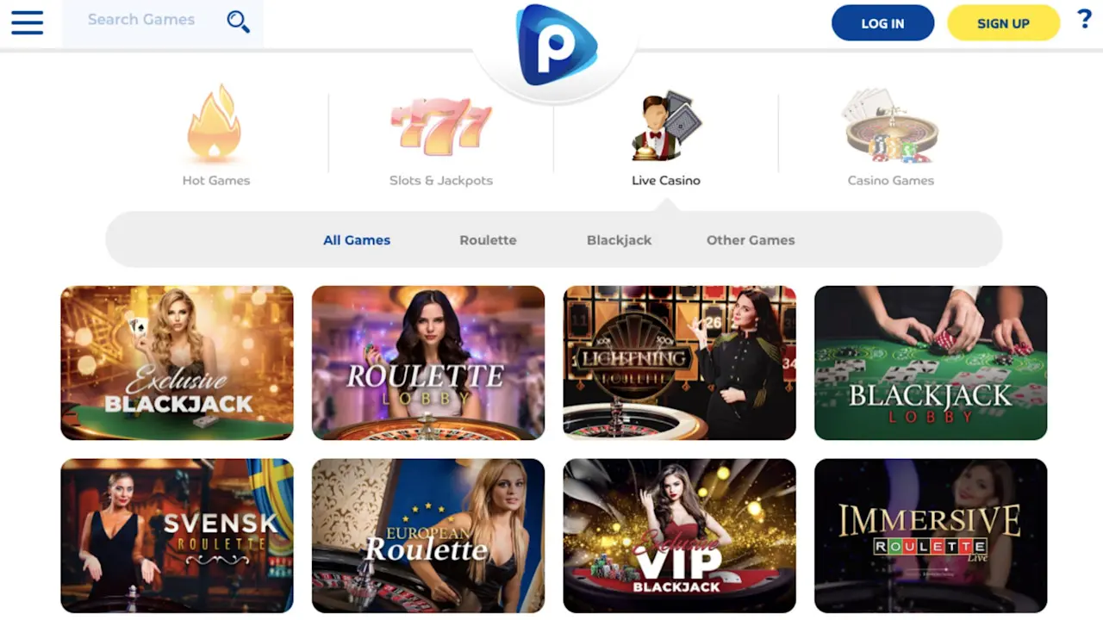Open the Immersive Roulette Live tile

coord(931,536)
